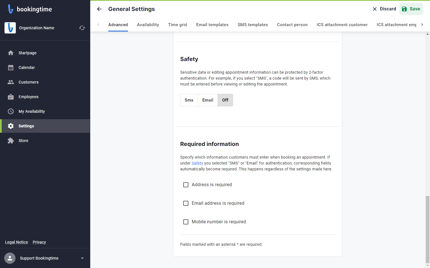Open the ICS attachment employee tab
The width and height of the screenshot is (430, 268).
click(396, 25)
